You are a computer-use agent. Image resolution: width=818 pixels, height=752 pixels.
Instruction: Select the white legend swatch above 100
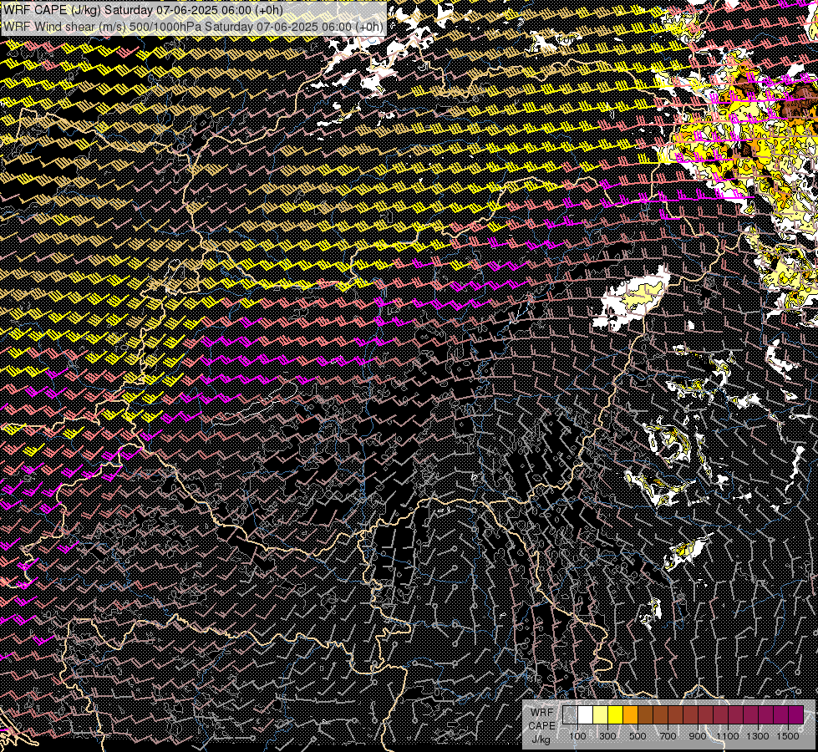(586, 715)
